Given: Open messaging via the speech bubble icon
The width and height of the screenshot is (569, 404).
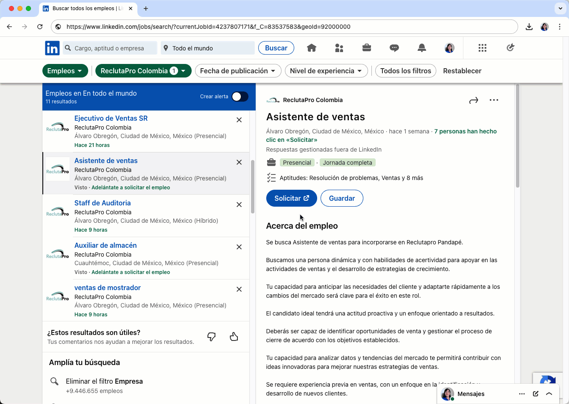Looking at the screenshot, I should click(x=394, y=48).
